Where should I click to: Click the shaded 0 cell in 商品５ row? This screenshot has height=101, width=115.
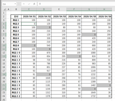point(89,35)
